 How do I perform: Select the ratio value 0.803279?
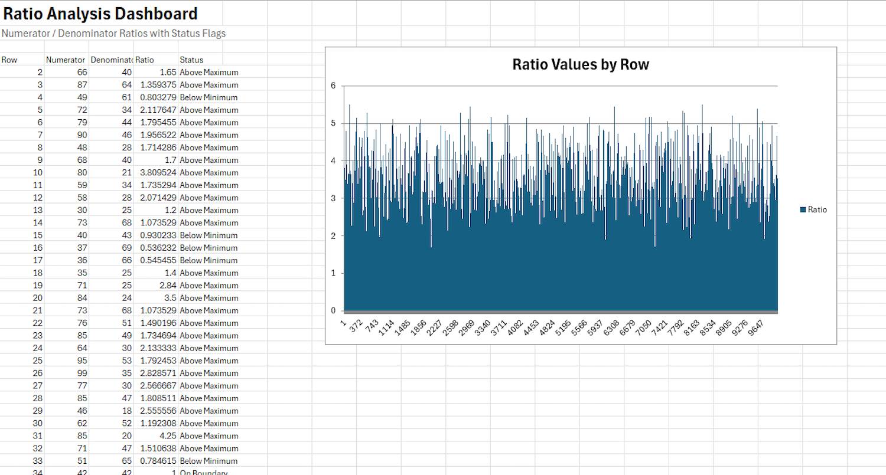coord(156,97)
